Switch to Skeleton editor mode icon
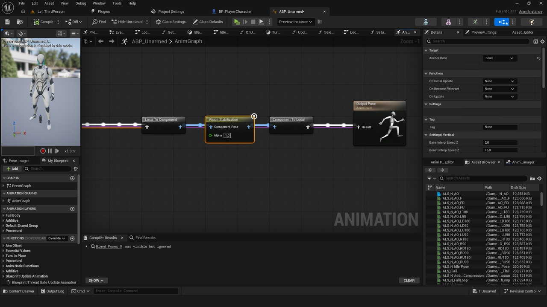The height and width of the screenshot is (307, 547). tap(426, 22)
